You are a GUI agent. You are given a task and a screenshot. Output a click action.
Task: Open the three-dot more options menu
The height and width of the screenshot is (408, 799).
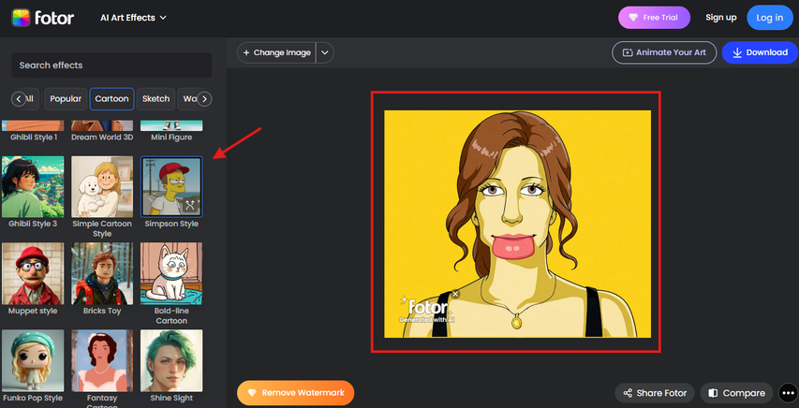pos(787,393)
